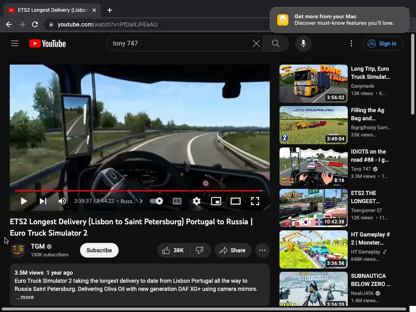This screenshot has width=416, height=312.
Task: Click the NoahJ456 channel name
Action: coord(362,293)
